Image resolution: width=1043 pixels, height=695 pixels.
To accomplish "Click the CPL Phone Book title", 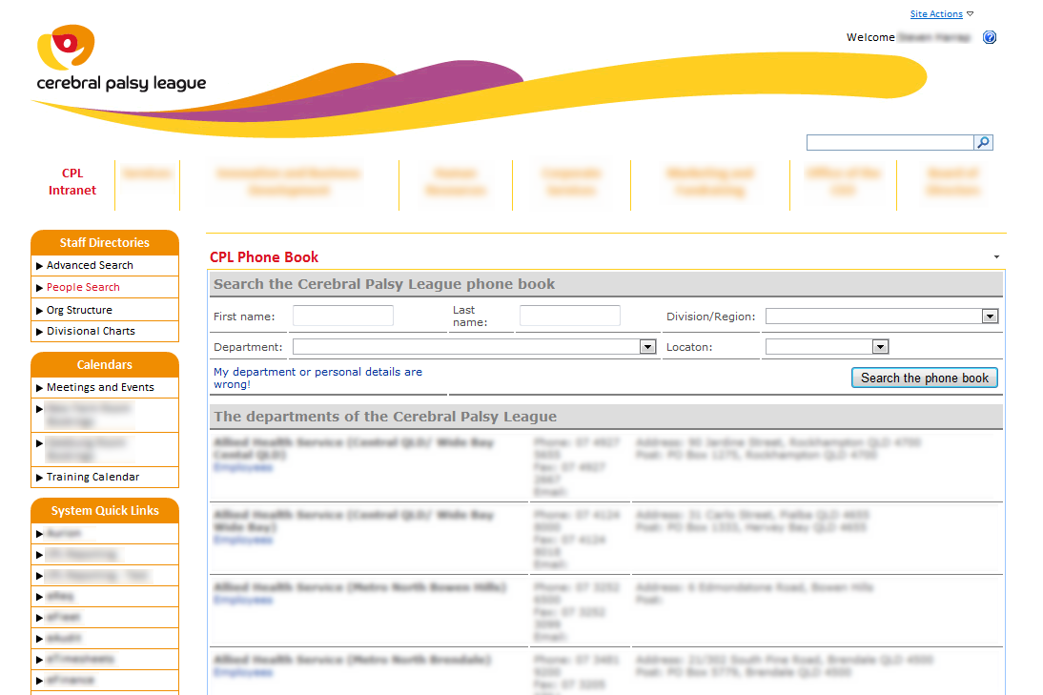I will pyautogui.click(x=264, y=257).
